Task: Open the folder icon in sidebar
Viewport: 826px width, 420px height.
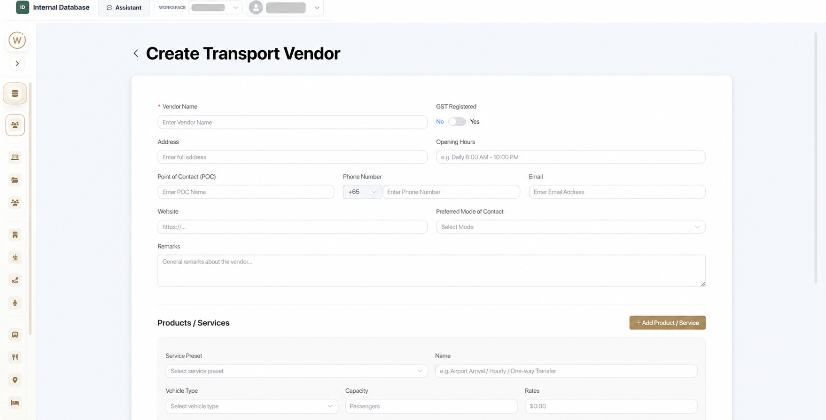Action: click(15, 180)
